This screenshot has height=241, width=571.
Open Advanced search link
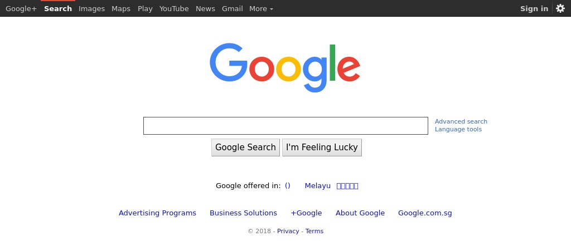[x=461, y=121]
